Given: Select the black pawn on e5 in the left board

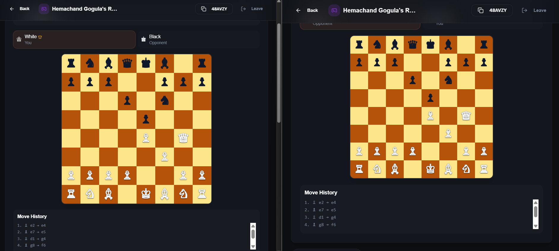Looking at the screenshot, I should coord(146,119).
